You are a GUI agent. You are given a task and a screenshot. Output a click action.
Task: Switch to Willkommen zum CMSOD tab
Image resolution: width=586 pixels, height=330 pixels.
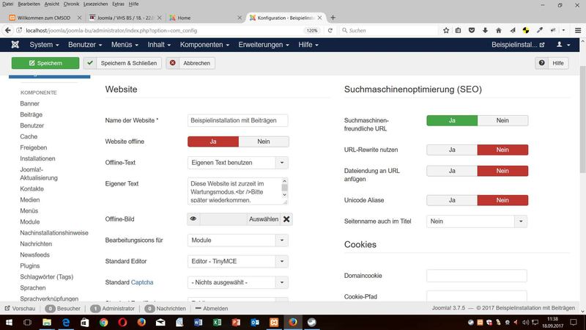[44, 18]
